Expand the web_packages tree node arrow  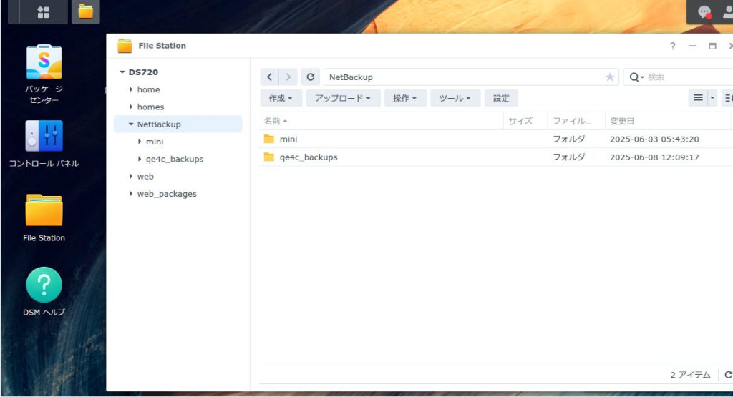(x=131, y=193)
